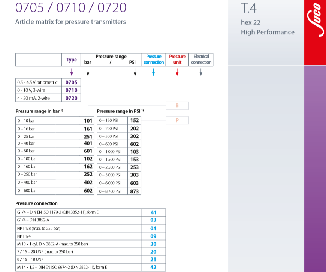Click the T.4 section label
The height and width of the screenshot is (272, 326).
coord(249,8)
